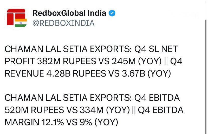Open the RedboxGlobal India display name

coord(69,13)
